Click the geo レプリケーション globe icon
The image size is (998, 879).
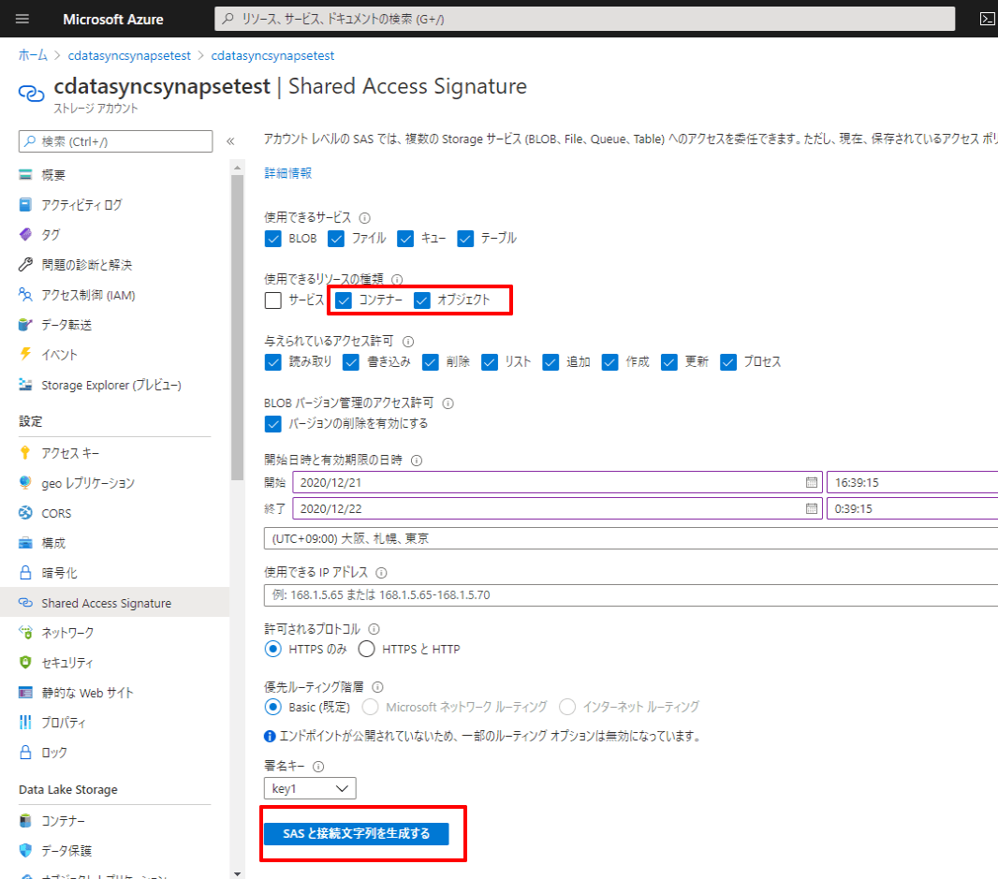(25, 482)
